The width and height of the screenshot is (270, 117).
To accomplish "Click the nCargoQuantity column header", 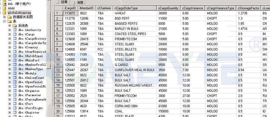I will pyautogui.click(x=168, y=8).
